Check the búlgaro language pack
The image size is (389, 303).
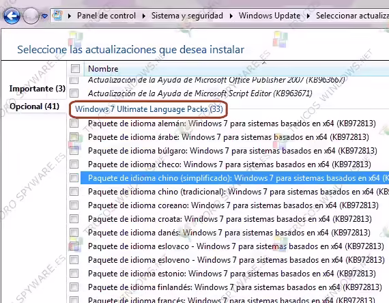click(74, 151)
